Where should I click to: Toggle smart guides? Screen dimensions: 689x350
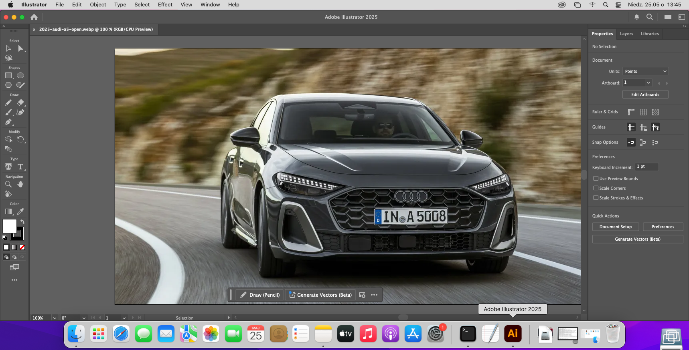[x=655, y=127]
